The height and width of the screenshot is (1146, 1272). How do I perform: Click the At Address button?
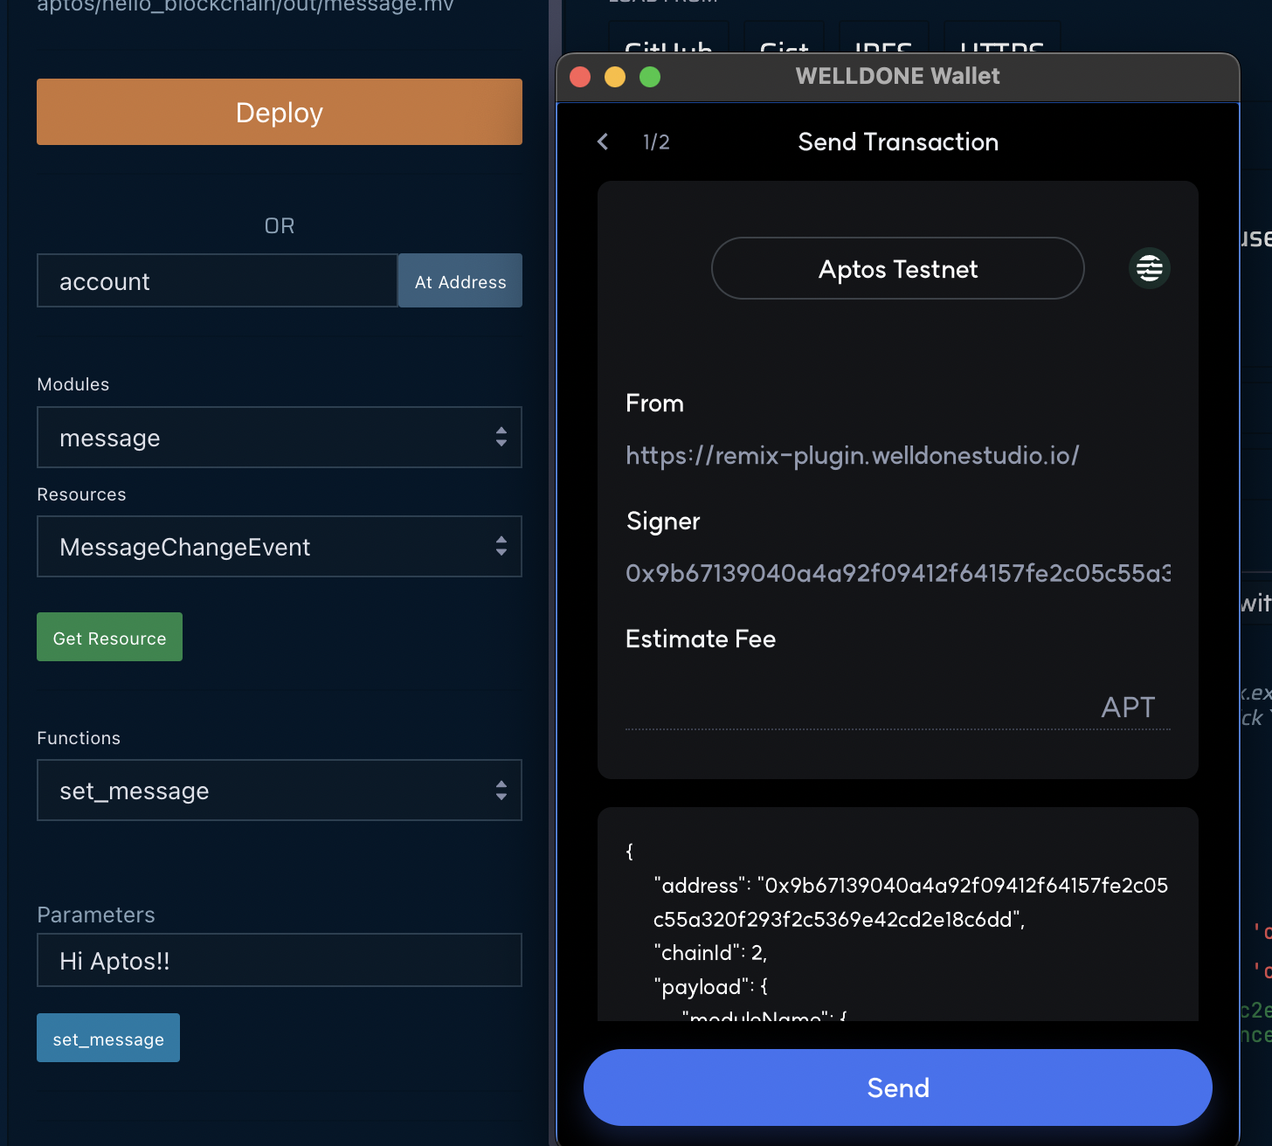pos(460,281)
